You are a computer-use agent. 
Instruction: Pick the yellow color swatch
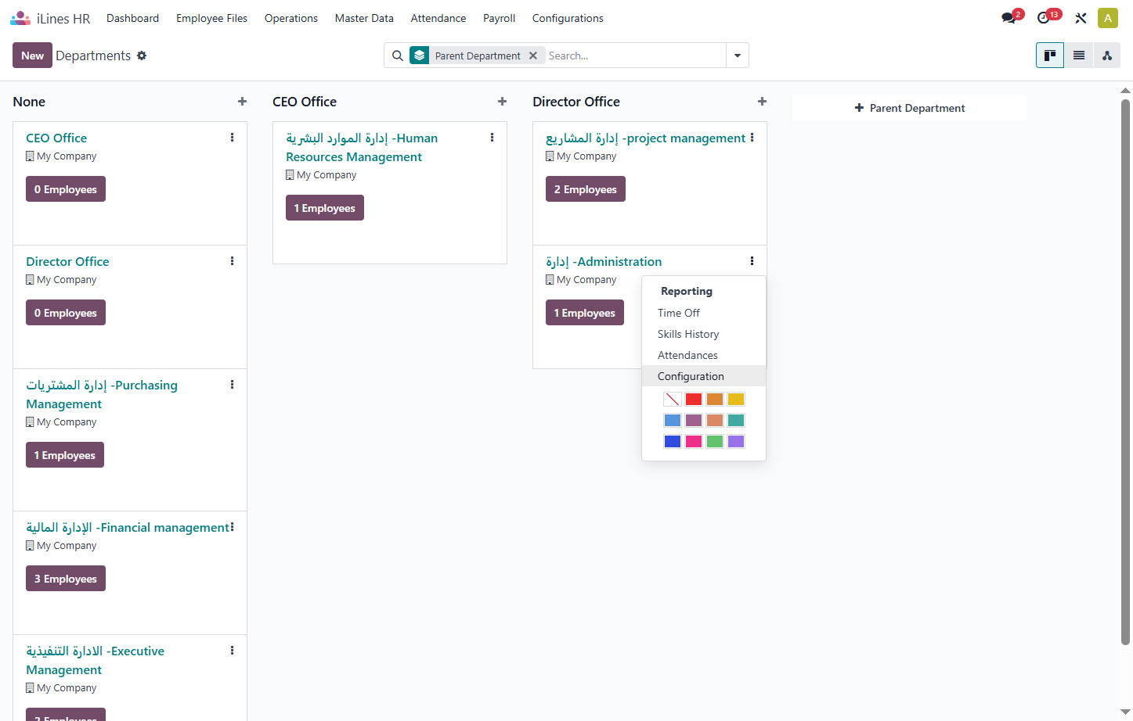coord(736,399)
